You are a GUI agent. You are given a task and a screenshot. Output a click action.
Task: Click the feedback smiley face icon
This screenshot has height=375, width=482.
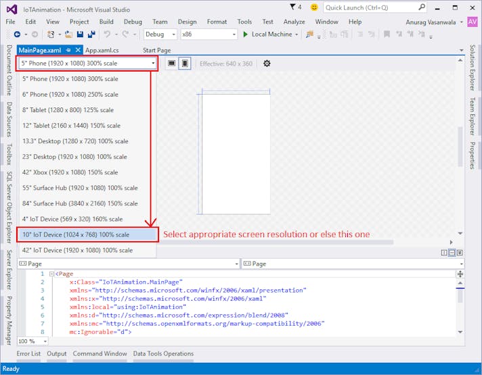[x=313, y=7]
